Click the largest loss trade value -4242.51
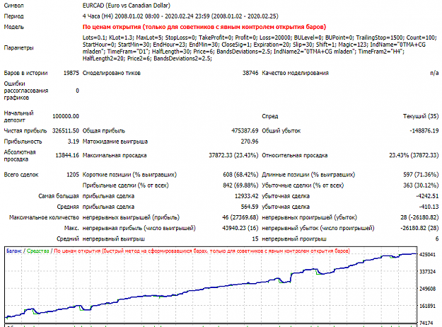 coord(427,196)
